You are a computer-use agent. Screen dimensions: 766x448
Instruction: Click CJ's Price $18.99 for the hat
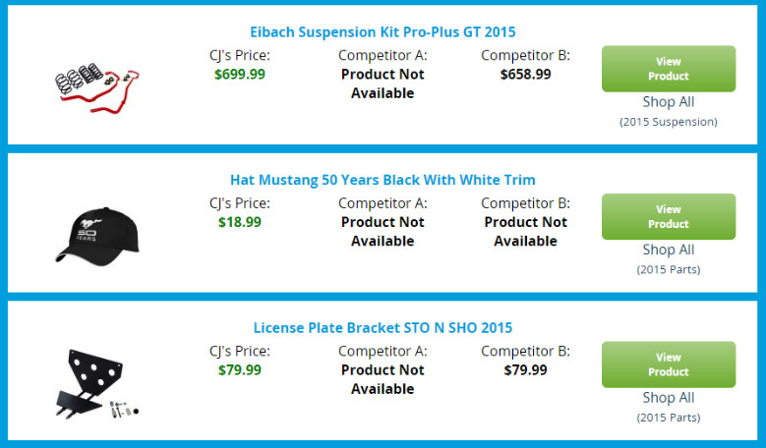pyautogui.click(x=240, y=222)
